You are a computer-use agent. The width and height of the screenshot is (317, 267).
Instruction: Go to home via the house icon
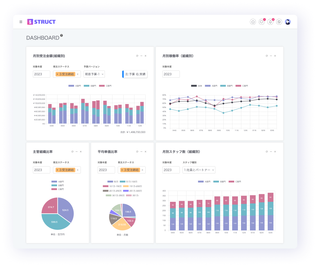click(x=253, y=22)
